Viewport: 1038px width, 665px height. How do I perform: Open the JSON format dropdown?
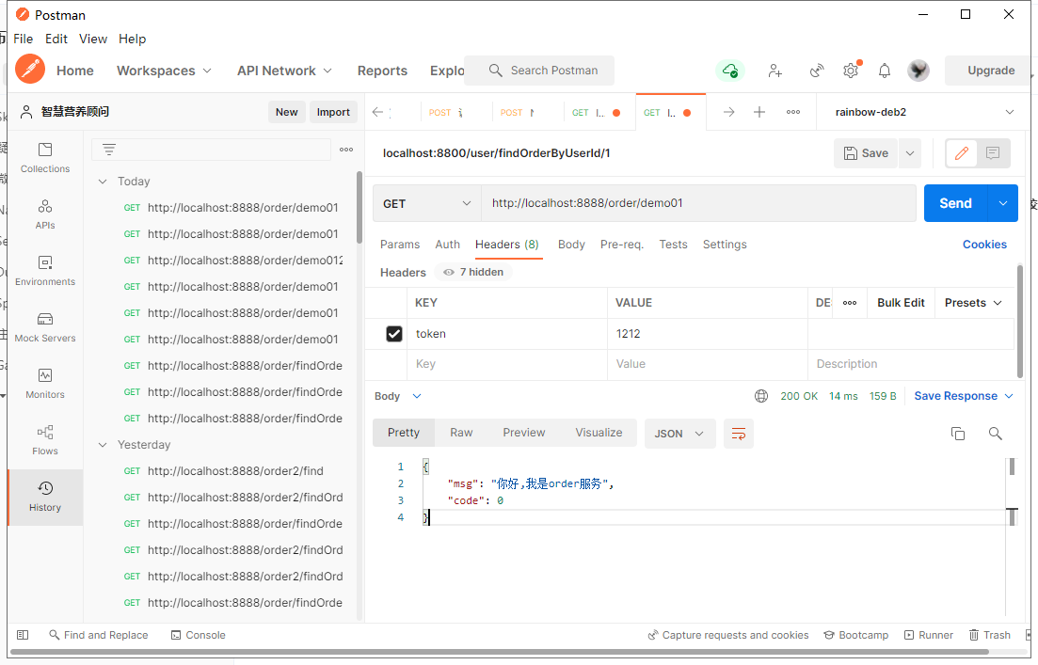click(679, 434)
